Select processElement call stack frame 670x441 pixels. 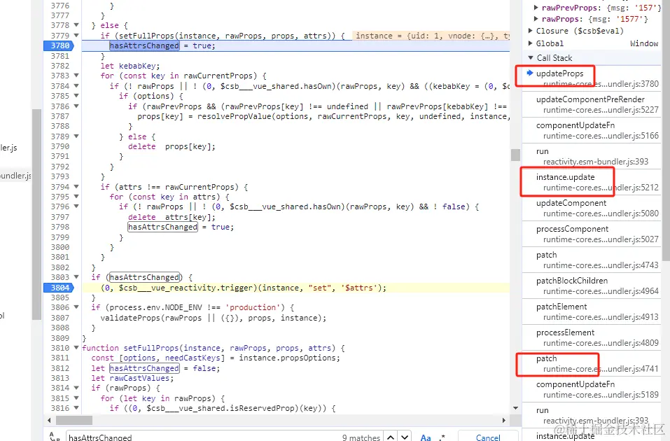(x=592, y=337)
